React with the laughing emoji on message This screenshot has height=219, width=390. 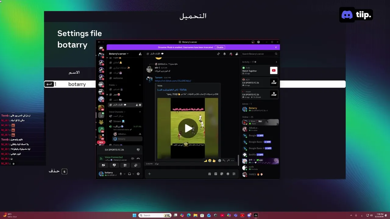pyautogui.click(x=210, y=161)
